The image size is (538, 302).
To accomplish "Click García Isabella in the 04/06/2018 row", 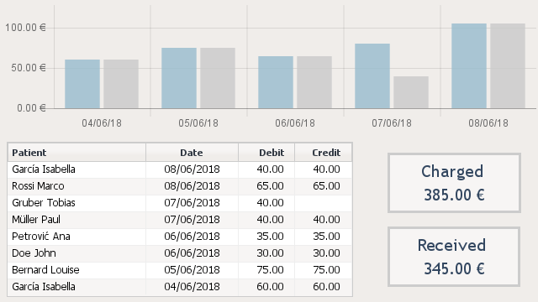I will (44, 287).
